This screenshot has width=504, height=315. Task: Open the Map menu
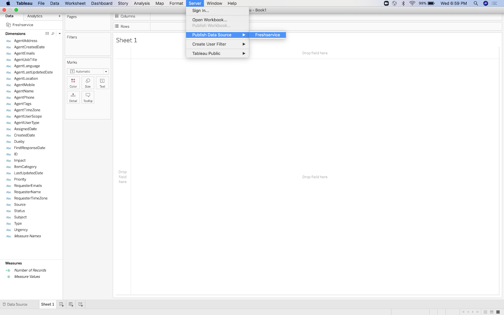point(160,3)
